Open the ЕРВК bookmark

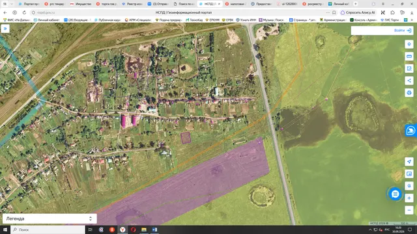pos(227,20)
